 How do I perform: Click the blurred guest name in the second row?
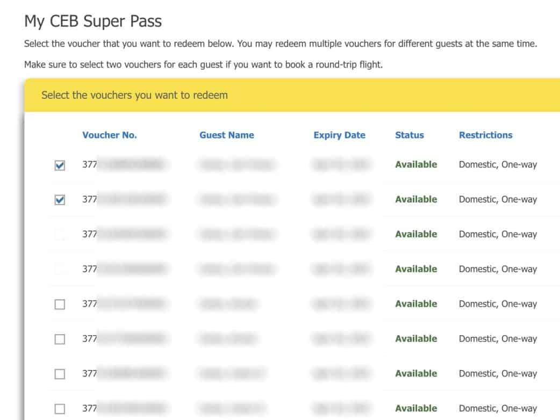pos(236,200)
